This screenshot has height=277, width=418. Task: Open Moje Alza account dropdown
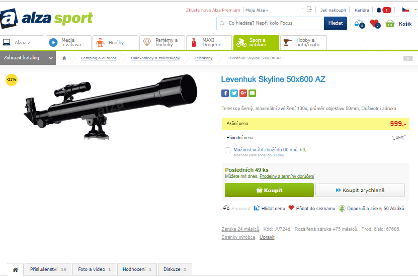[x=257, y=10]
